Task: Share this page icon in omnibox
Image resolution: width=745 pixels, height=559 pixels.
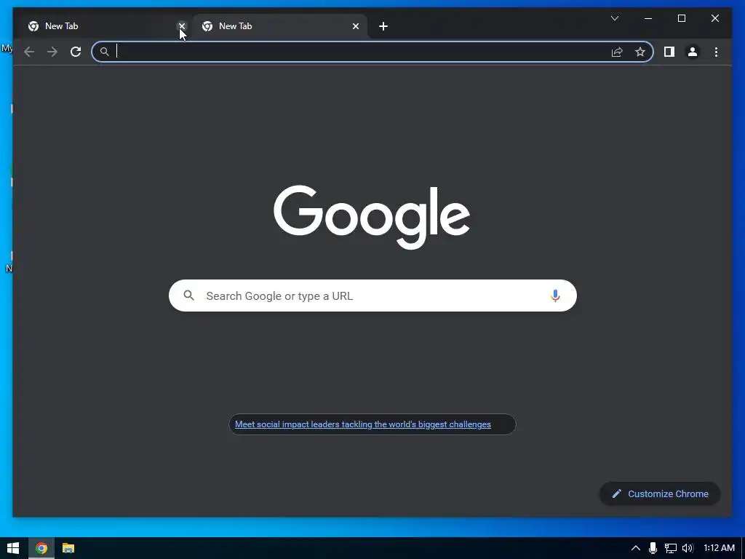Action: [x=617, y=52]
